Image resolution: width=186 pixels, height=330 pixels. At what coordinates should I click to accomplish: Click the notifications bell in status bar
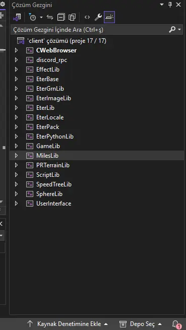pos(176,324)
